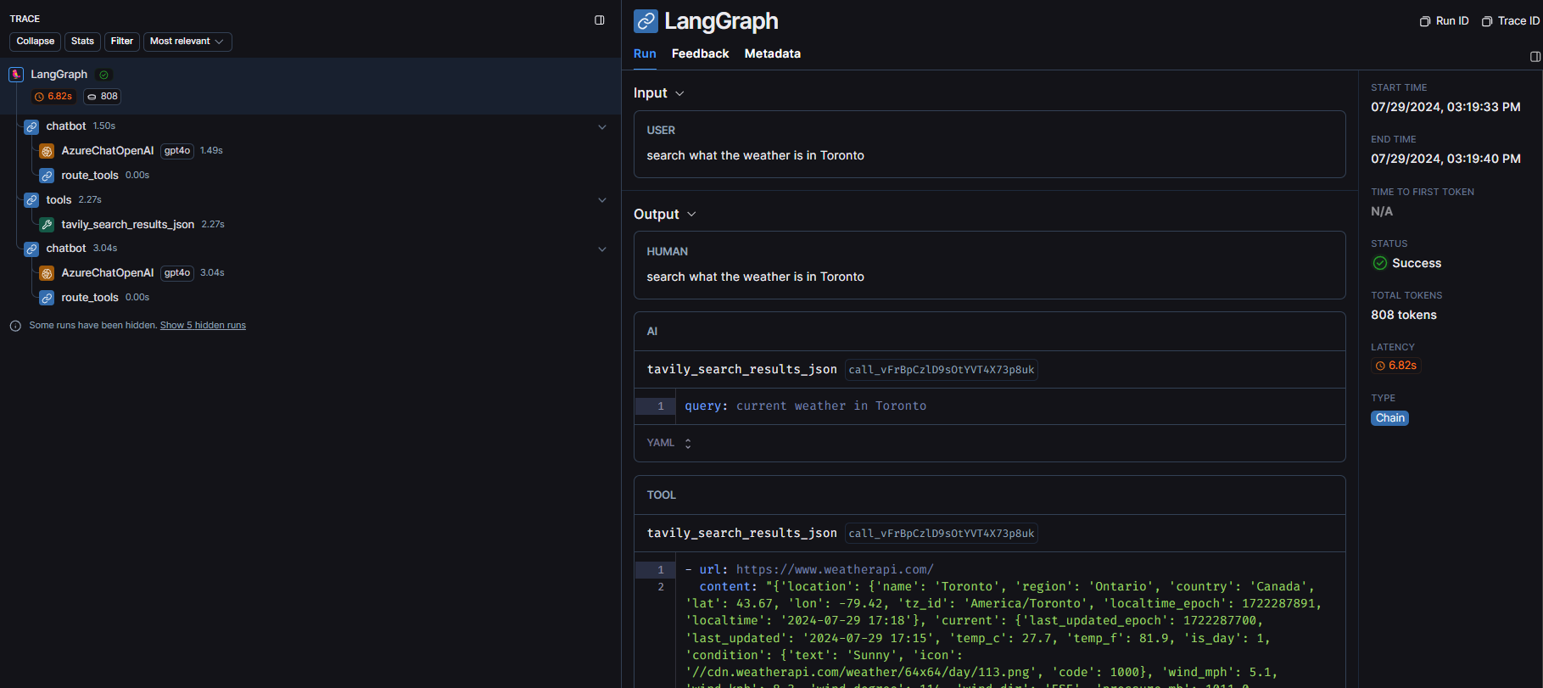Click the route_tools icon under second chatbot
This screenshot has width=1543, height=688.
coord(47,298)
